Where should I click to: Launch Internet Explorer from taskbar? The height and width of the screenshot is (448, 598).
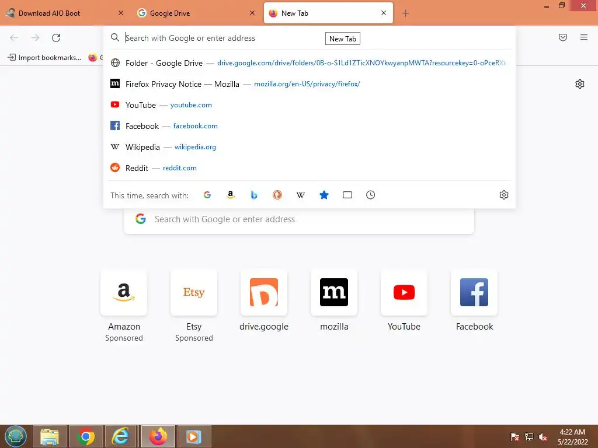tap(120, 436)
